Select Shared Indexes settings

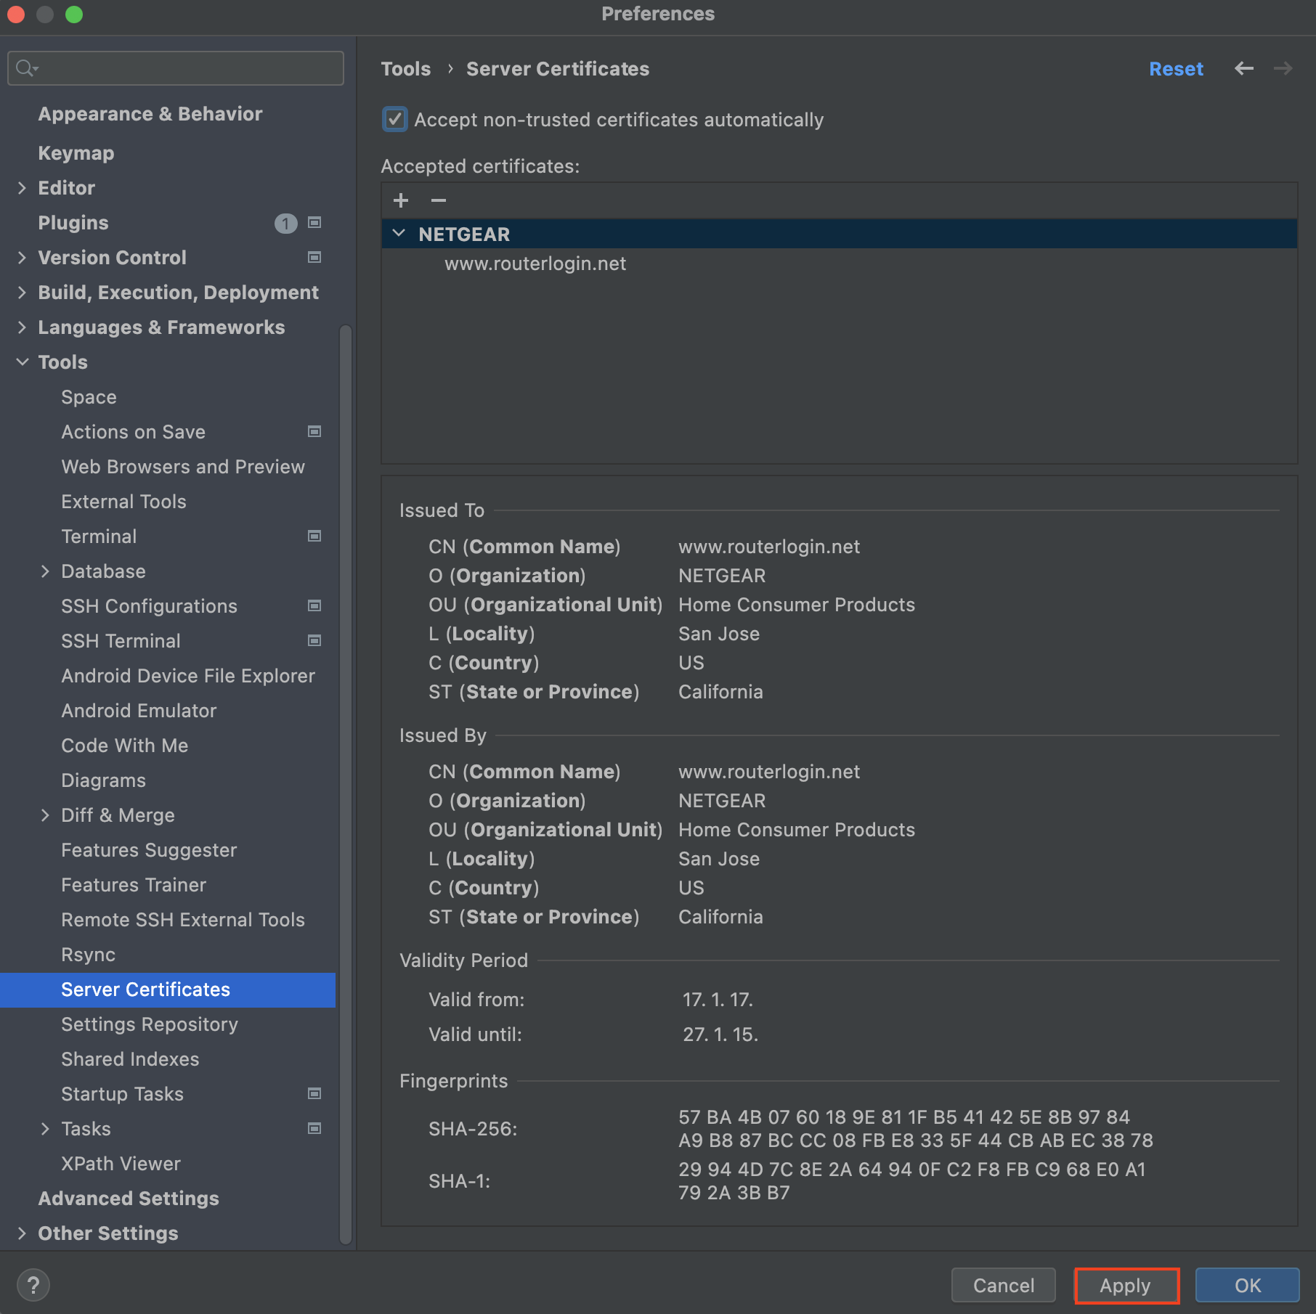[x=130, y=1059]
